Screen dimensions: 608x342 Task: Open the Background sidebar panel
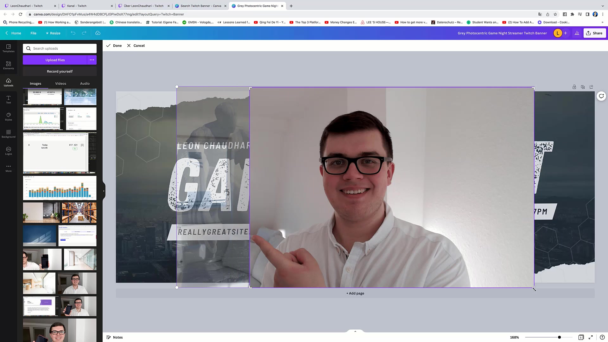(x=9, y=134)
